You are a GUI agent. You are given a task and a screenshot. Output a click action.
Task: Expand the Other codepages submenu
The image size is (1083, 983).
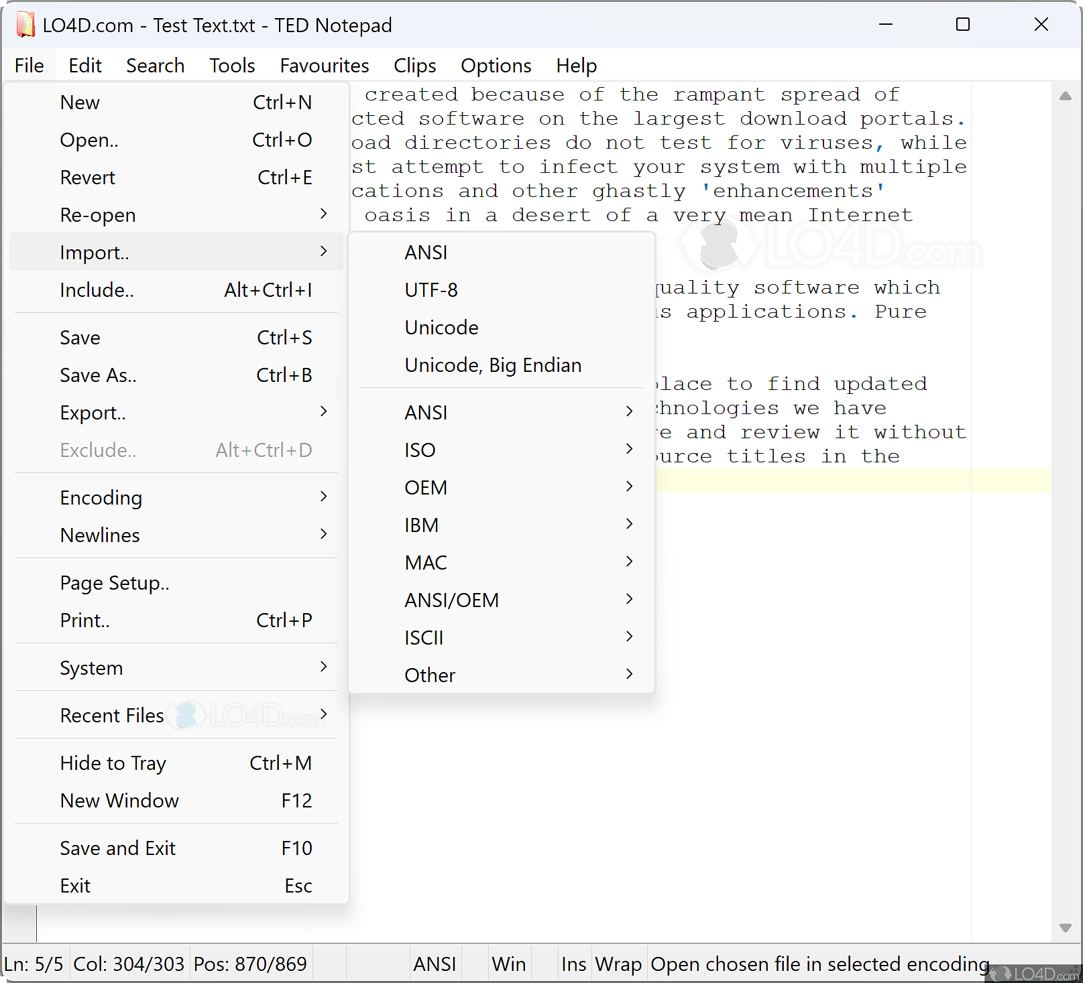(x=502, y=675)
